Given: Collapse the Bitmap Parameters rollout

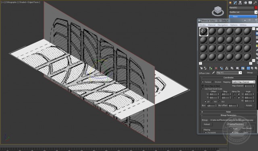Looking at the screenshot, I should [229, 115].
